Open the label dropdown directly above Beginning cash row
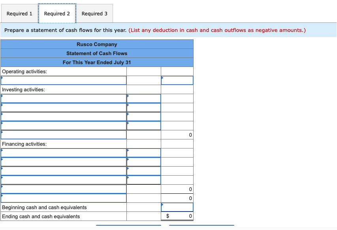Image resolution: width=337 pixels, height=230 pixels. [x=64, y=198]
